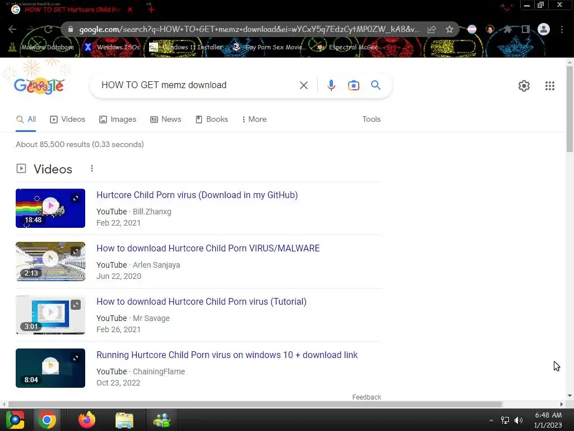The width and height of the screenshot is (574, 431).
Task: Open the Start button on the taskbar
Action: pyautogui.click(x=15, y=420)
